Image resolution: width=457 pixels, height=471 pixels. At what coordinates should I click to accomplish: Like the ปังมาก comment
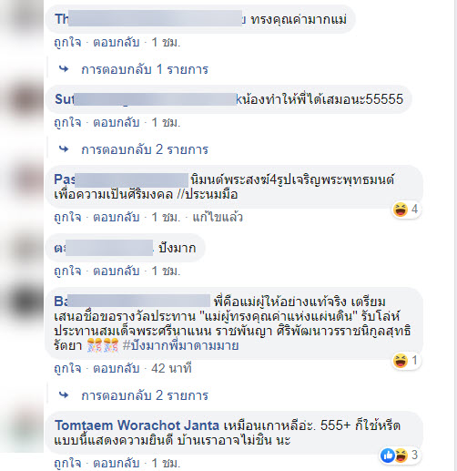pos(67,271)
